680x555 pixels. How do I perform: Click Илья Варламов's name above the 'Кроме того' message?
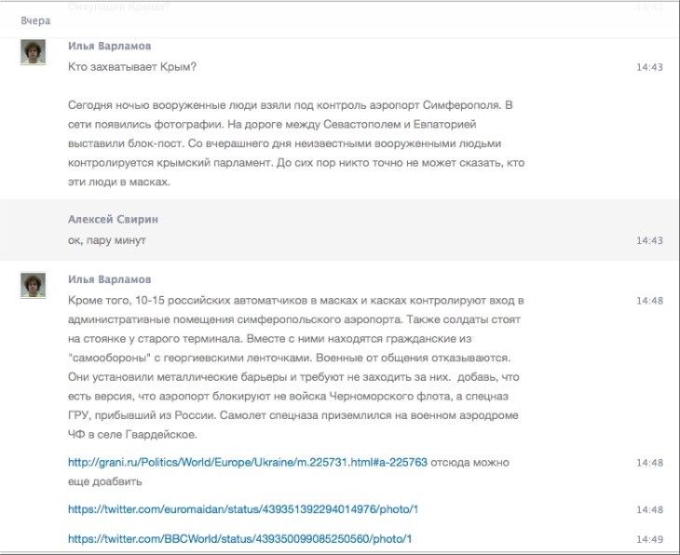click(109, 279)
